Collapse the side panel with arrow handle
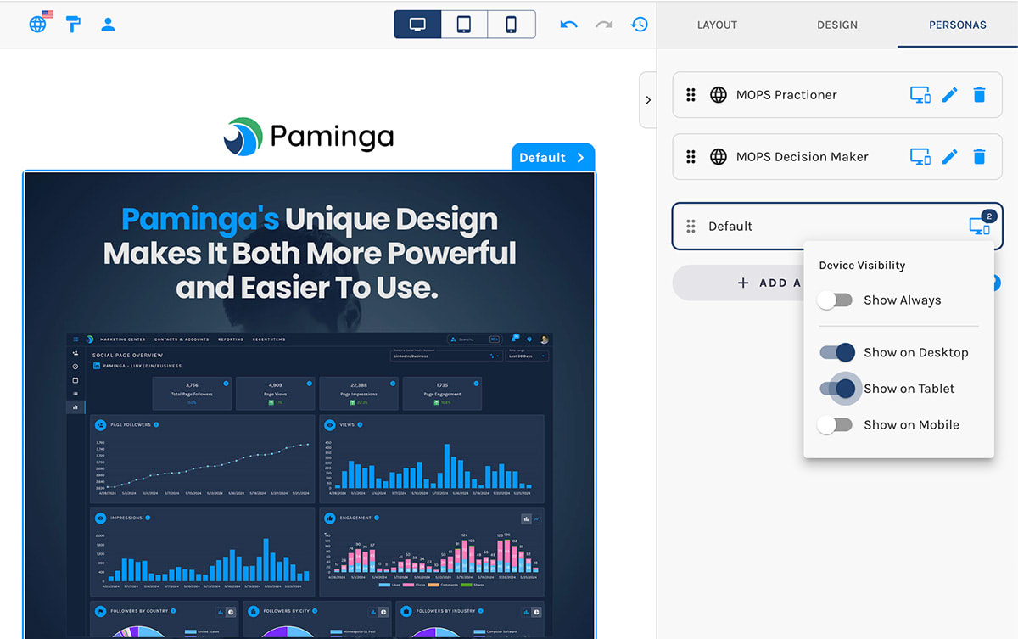 (x=648, y=100)
